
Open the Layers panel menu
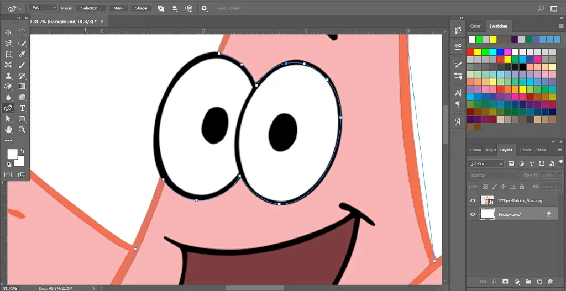coord(560,150)
